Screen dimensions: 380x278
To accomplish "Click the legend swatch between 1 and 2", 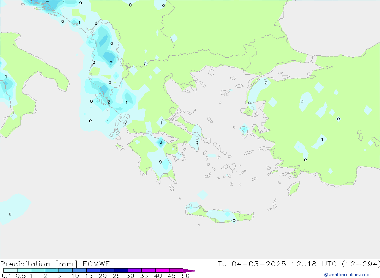I will (38, 270).
